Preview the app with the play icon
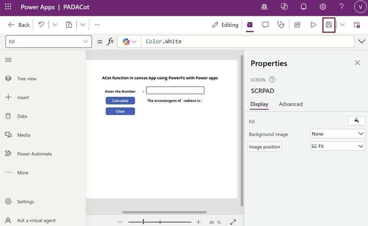Screen dimensions: 368x226 pos(313,25)
